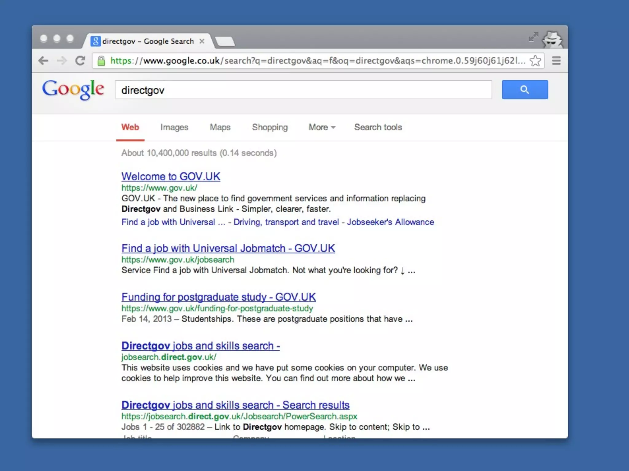
Task: Open Directgov jobs and skills search - Search results
Action: click(x=236, y=405)
